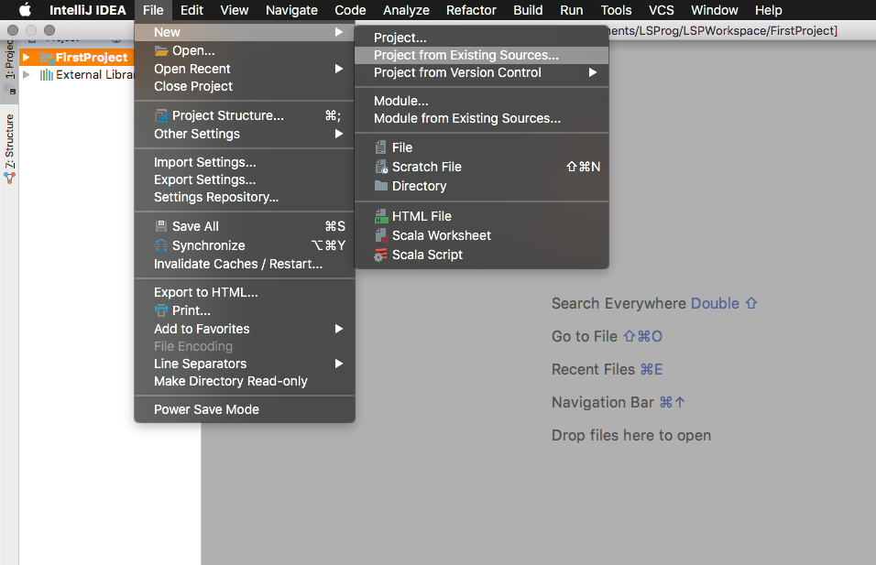Click Synchronize menu item
Image resolution: width=876 pixels, height=565 pixels.
(245, 245)
